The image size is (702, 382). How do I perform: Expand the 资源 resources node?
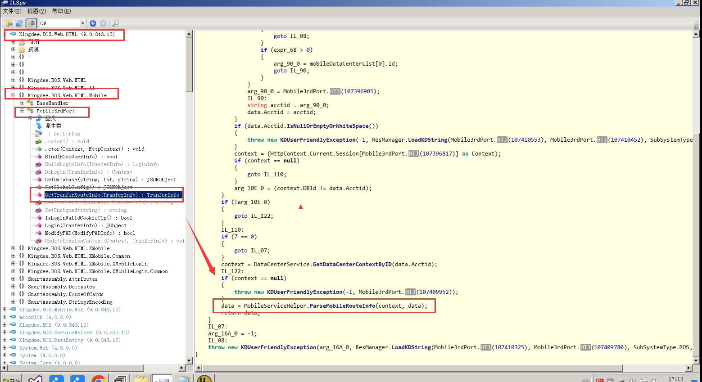point(13,49)
